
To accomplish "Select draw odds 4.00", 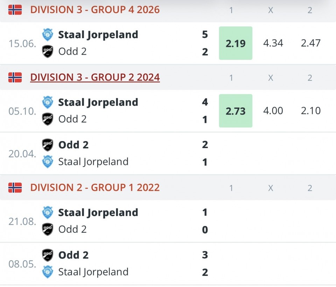I will [x=273, y=111].
